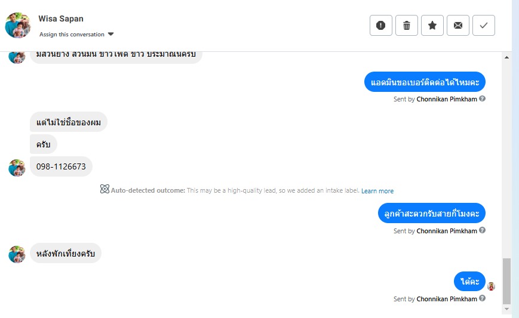Star this conversation as follow up

pos(432,26)
